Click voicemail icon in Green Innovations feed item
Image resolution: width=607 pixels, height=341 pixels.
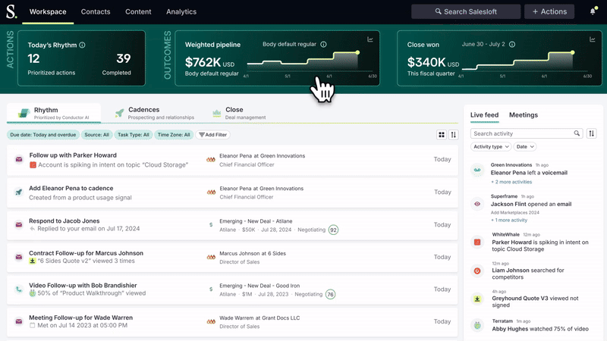coord(477,170)
